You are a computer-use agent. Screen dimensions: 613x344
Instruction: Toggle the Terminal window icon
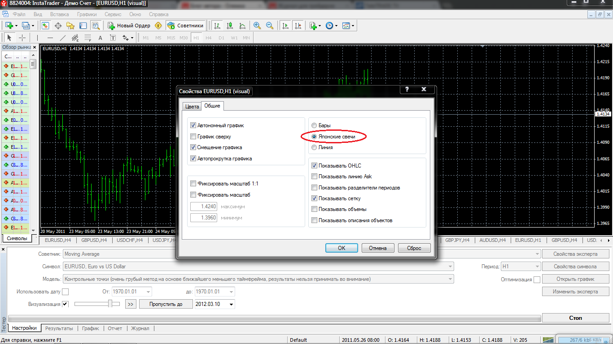[83, 26]
